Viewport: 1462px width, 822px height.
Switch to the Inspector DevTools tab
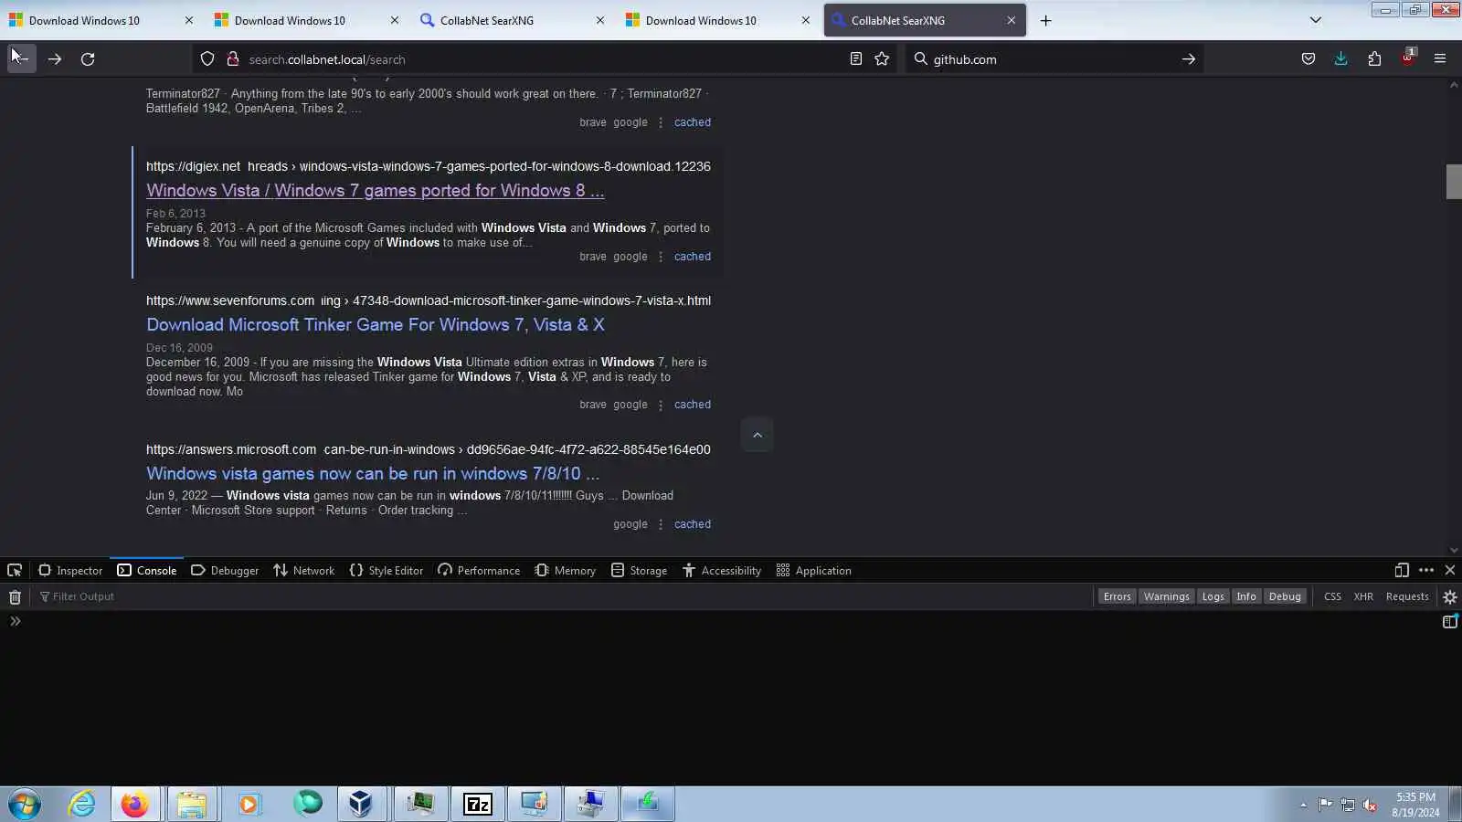(x=70, y=571)
